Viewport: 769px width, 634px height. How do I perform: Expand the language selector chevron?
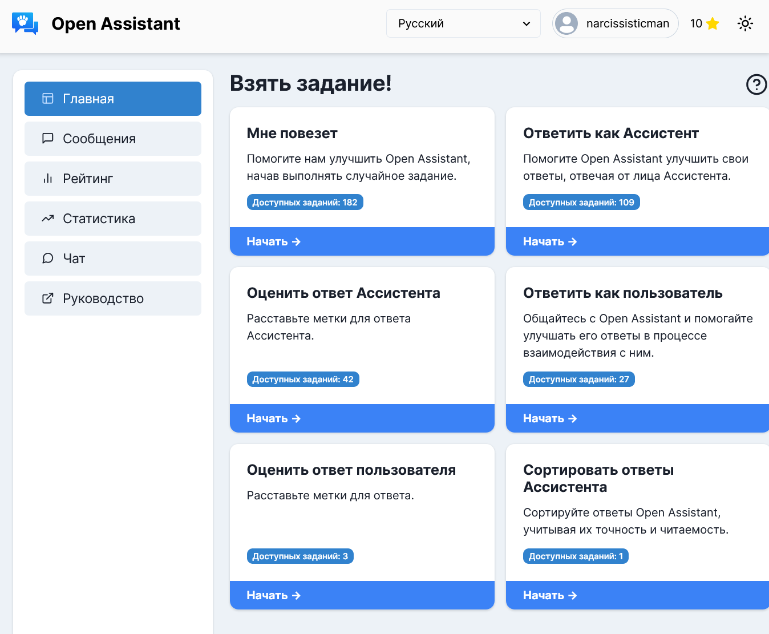pyautogui.click(x=527, y=23)
